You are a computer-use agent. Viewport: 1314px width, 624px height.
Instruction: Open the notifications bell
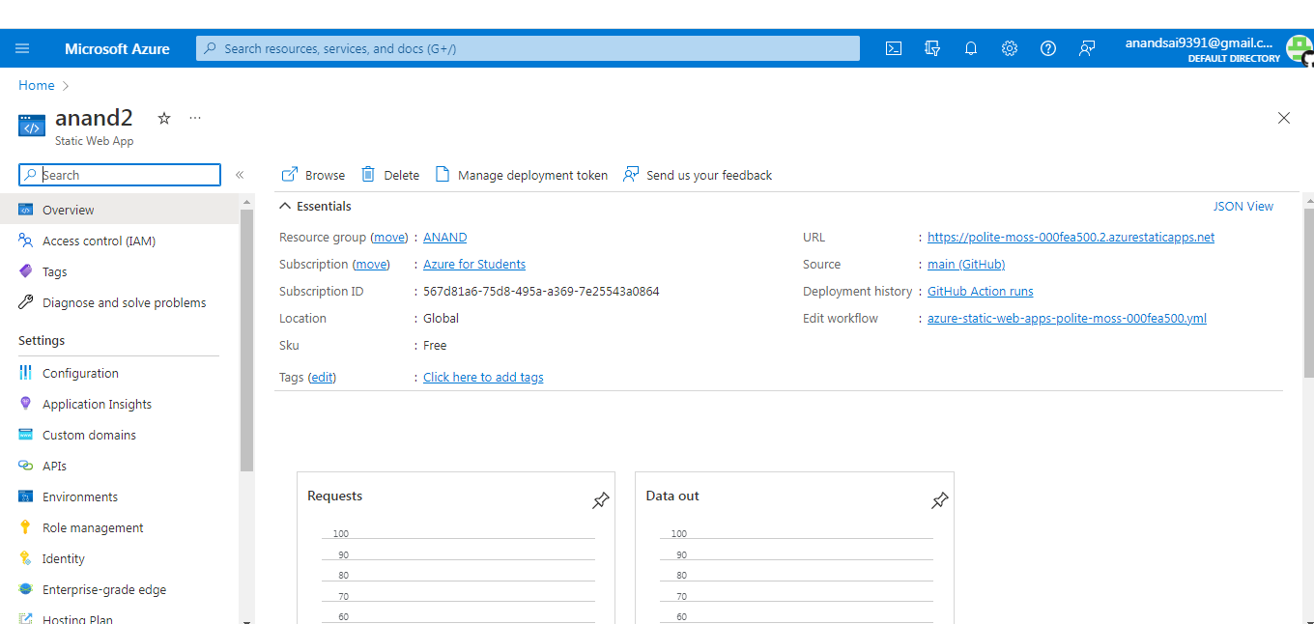coord(970,47)
